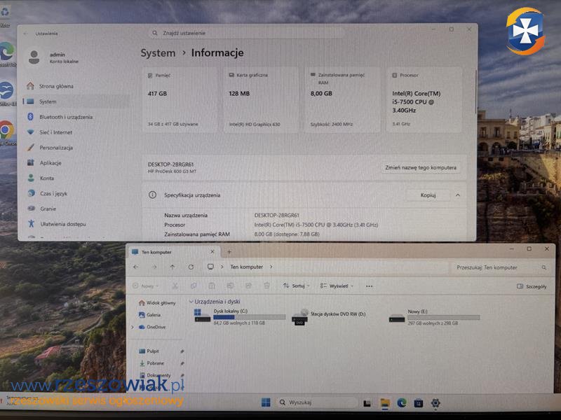Click the Znajdź ustawienie search field
The width and height of the screenshot is (561, 420).
click(x=245, y=33)
